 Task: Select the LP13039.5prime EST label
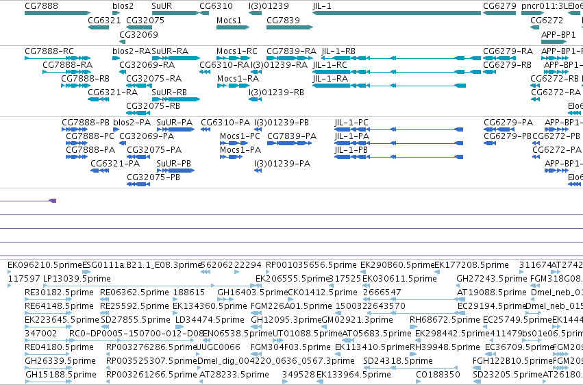(x=77, y=279)
